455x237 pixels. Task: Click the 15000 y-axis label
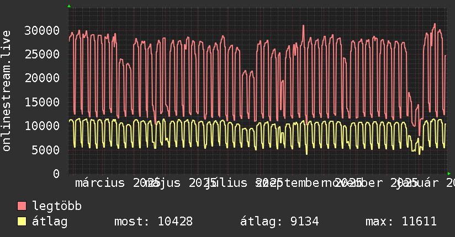pyautogui.click(x=42, y=102)
